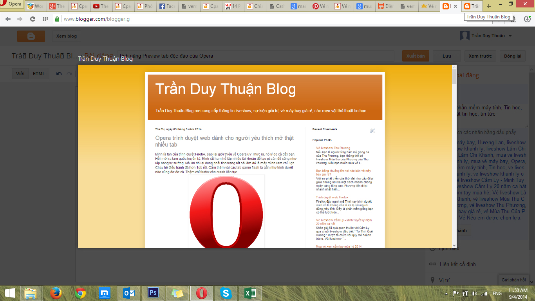Open 'Vé liveshow Cẩm Ly - Minh Tuyết' post
This screenshot has height=301, width=535.
344,221
